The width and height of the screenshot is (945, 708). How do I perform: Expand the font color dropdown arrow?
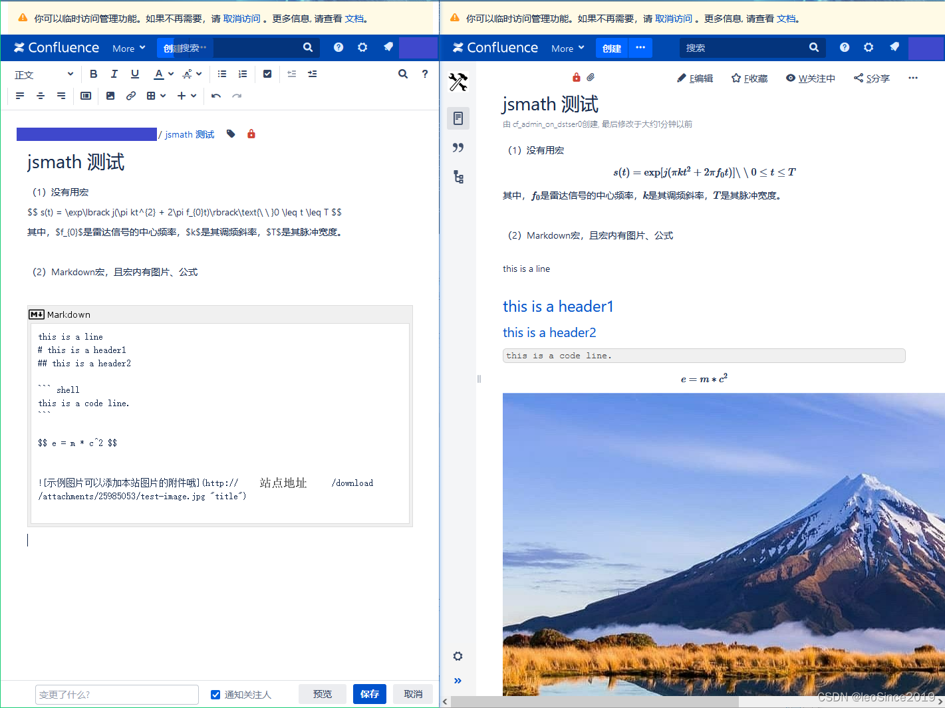point(170,74)
